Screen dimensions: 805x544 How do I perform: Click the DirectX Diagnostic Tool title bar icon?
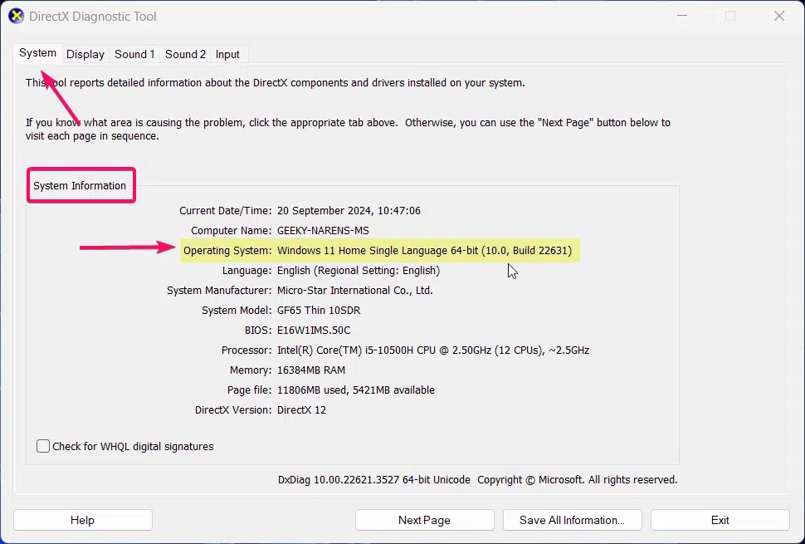pyautogui.click(x=16, y=17)
